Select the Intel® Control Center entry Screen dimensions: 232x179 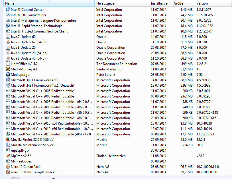tap(27, 10)
